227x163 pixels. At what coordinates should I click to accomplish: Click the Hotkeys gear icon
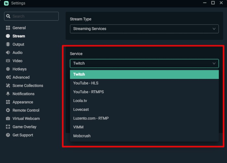8,69
